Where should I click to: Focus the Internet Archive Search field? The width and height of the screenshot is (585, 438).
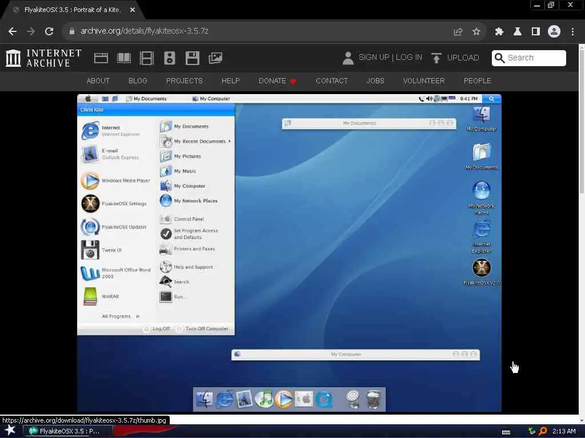528,58
